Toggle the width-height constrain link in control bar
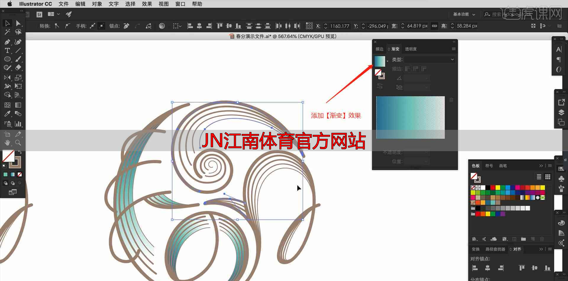The height and width of the screenshot is (281, 568). [434, 26]
